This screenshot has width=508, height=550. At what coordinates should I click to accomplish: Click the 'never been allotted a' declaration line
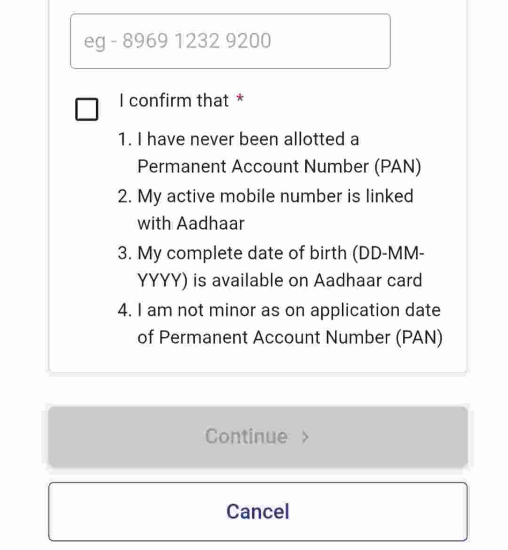pos(248,139)
